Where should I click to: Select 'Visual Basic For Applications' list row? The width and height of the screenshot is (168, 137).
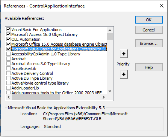[x=36, y=30]
